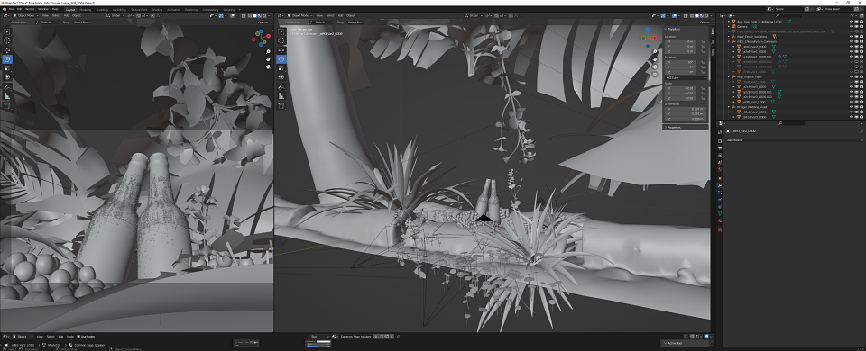Toggle visibility eye for Camera row

(x=851, y=26)
